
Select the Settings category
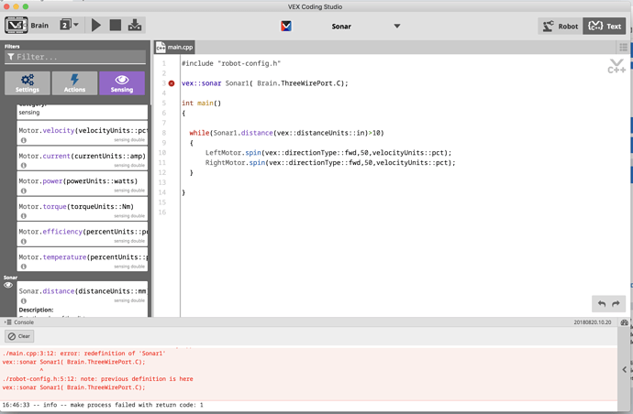pos(28,83)
